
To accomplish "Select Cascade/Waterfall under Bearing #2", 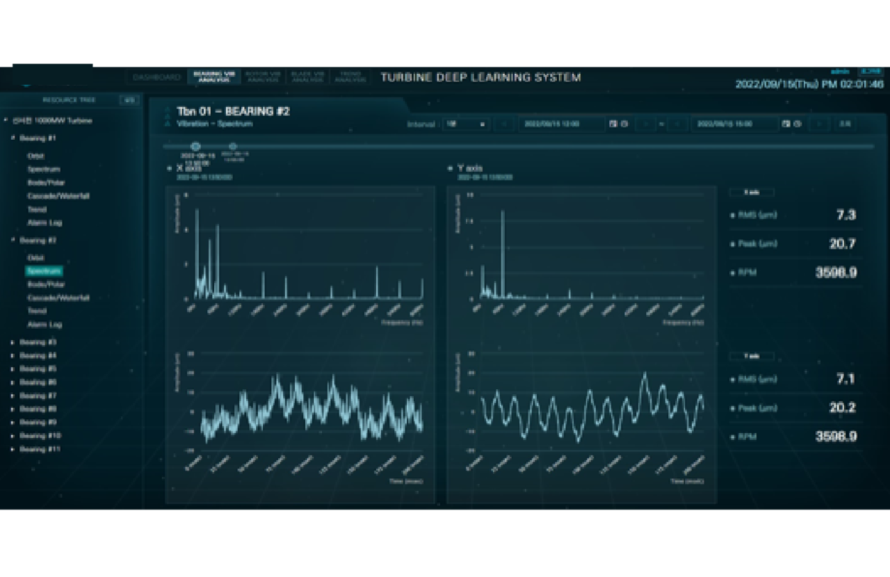I will click(x=58, y=298).
